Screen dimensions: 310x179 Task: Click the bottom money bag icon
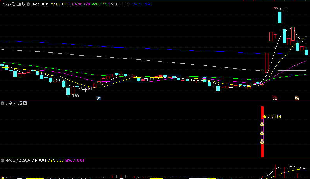[x=262, y=142]
